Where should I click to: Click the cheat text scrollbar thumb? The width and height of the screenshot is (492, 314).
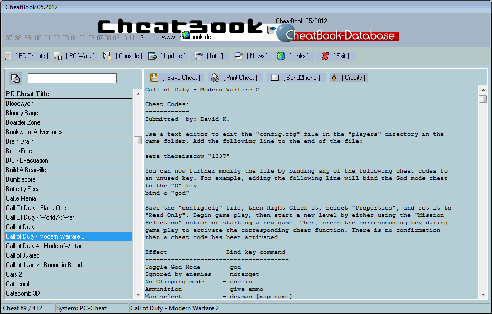click(483, 99)
